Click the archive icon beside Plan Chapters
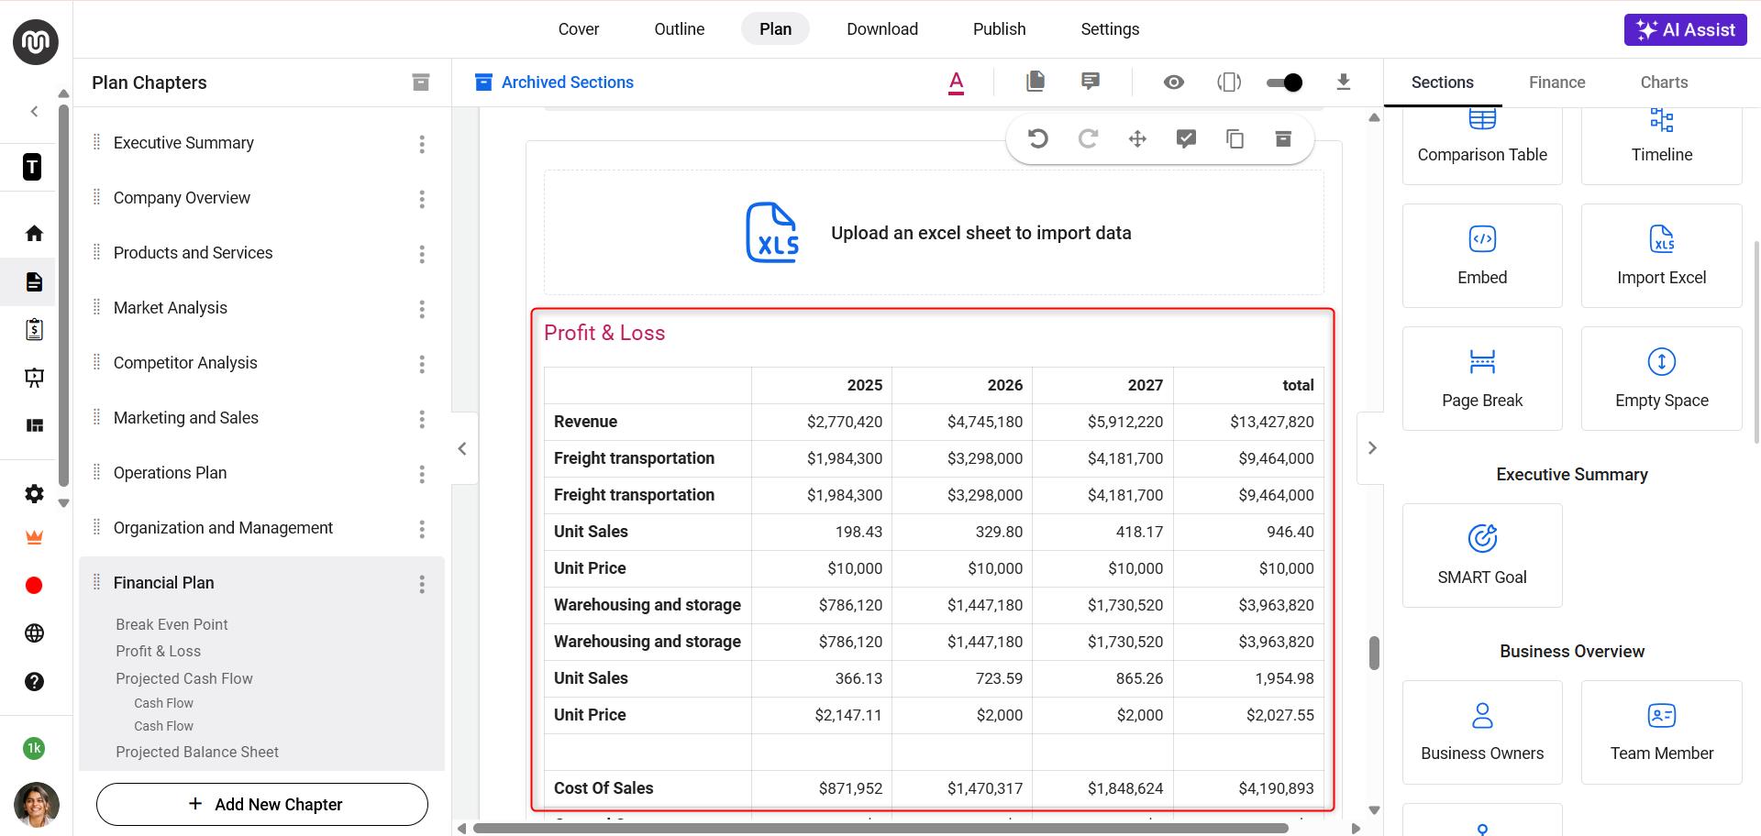 421,82
